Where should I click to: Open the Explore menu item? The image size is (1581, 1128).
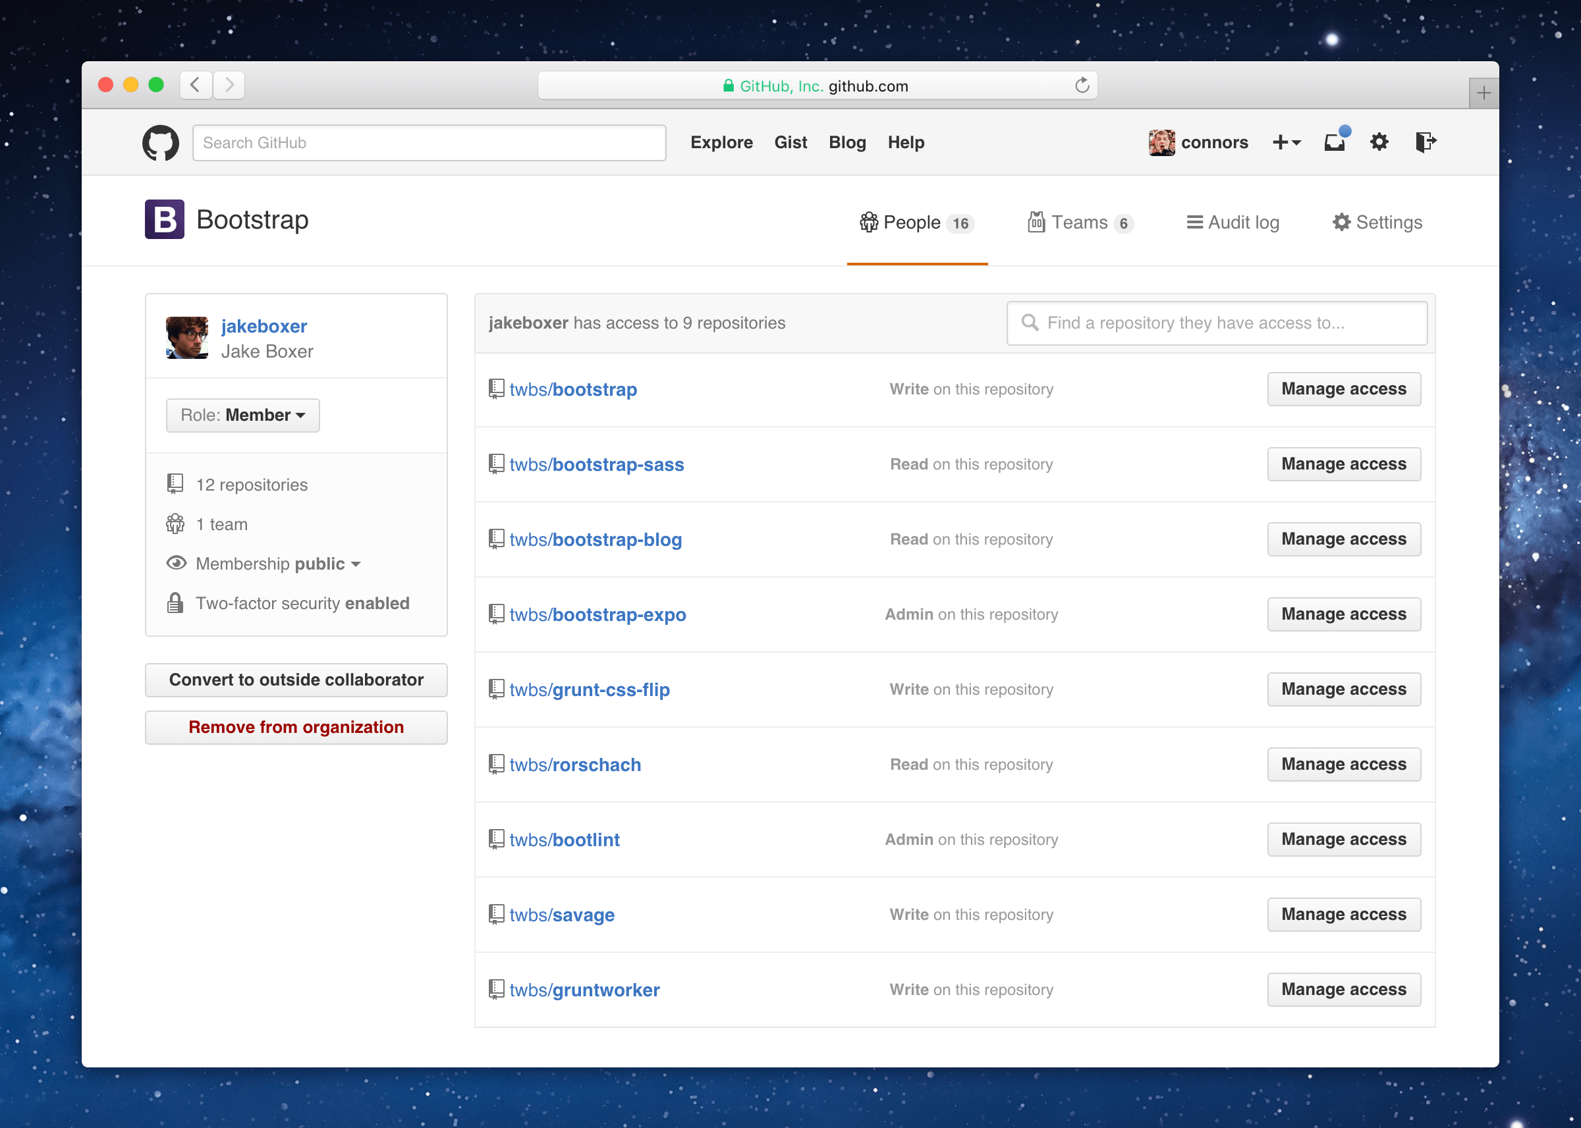pyautogui.click(x=721, y=142)
